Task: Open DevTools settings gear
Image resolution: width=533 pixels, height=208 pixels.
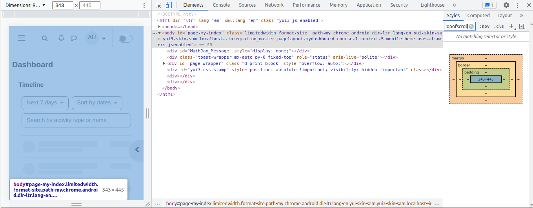Action: point(506,5)
